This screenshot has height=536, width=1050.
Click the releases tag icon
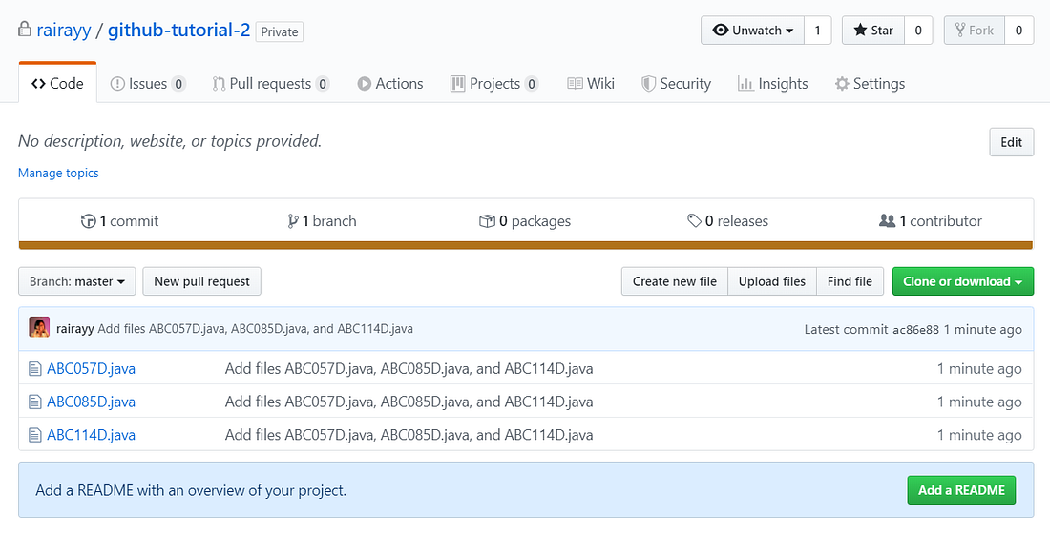point(694,221)
